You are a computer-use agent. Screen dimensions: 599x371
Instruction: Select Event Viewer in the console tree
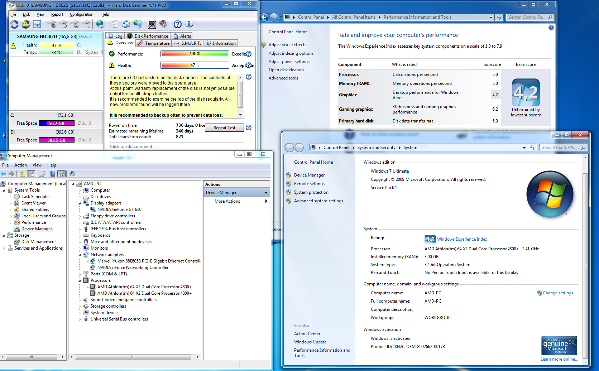tap(33, 203)
